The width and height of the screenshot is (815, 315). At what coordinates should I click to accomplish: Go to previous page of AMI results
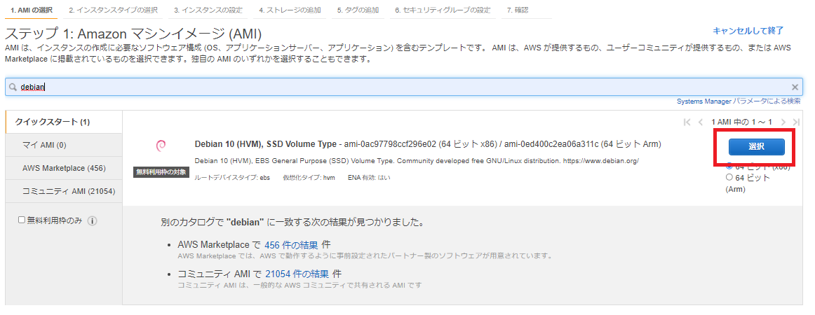(700, 122)
